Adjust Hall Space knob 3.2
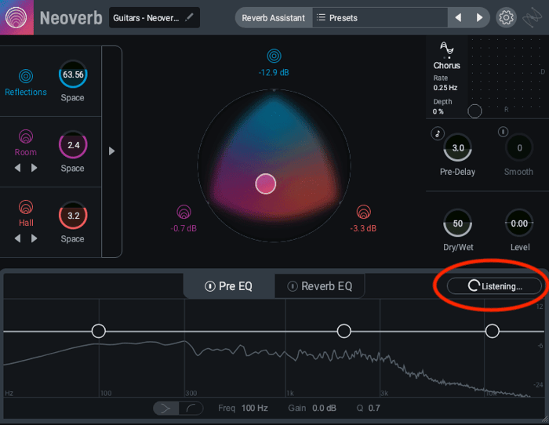 [73, 216]
